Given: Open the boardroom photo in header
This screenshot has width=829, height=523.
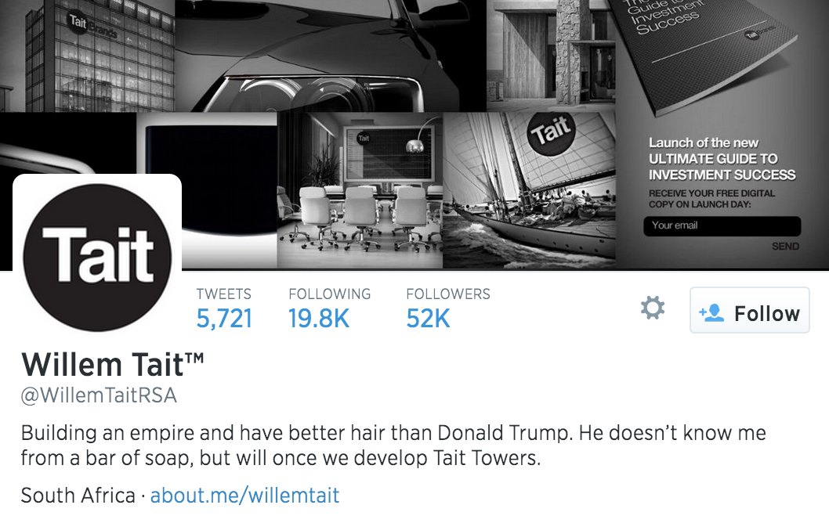Looking at the screenshot, I should click(x=360, y=190).
